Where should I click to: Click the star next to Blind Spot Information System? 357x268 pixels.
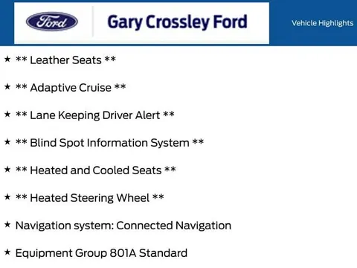(7, 141)
